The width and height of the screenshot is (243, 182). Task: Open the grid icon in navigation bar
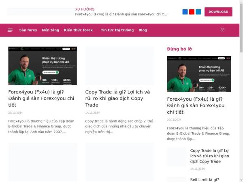pos(222,30)
